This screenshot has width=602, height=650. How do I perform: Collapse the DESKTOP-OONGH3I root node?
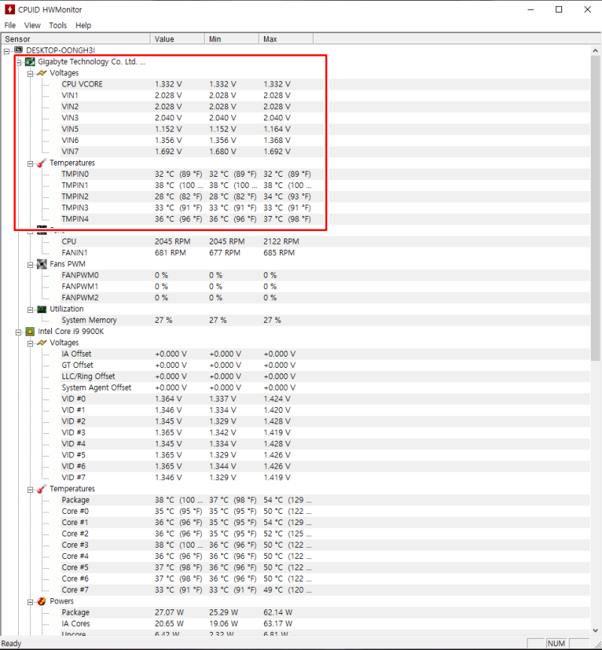point(7,51)
